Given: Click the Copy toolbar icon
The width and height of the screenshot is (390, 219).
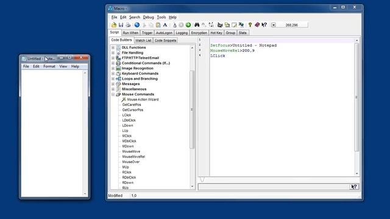Looking at the screenshot, I should [x=151, y=25].
